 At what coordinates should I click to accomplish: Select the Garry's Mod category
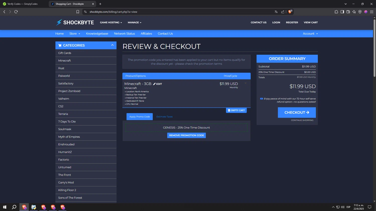pos(86,182)
